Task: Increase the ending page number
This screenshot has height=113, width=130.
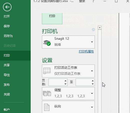Action: (93, 81)
